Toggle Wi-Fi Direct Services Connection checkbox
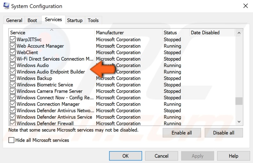The image size is (253, 163). click(12, 59)
